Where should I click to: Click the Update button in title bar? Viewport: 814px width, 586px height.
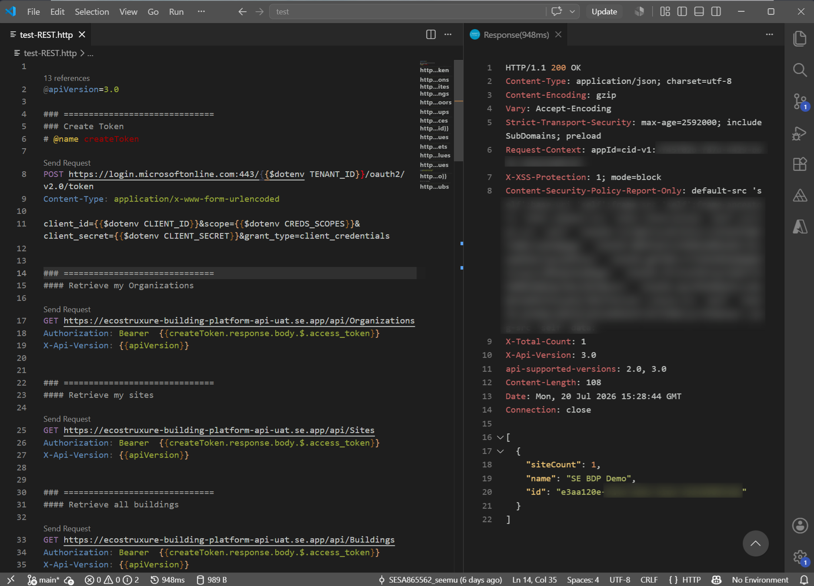(604, 12)
